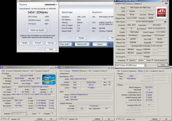Click the Save as button in Score window

point(51,43)
